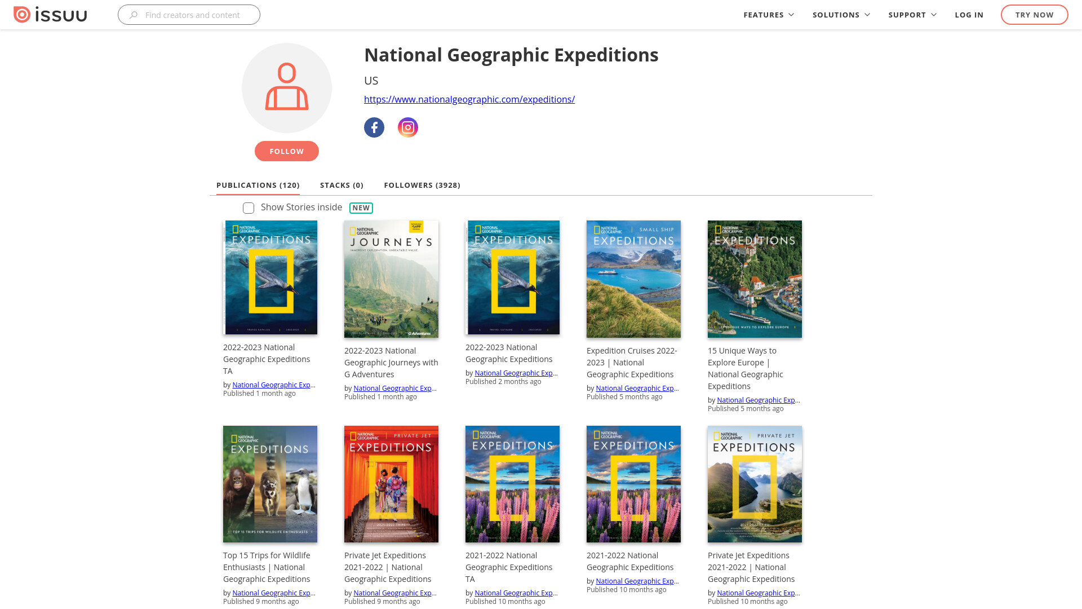The height and width of the screenshot is (609, 1082).
Task: Switch to the Followers (3928) tab
Action: pyautogui.click(x=422, y=185)
